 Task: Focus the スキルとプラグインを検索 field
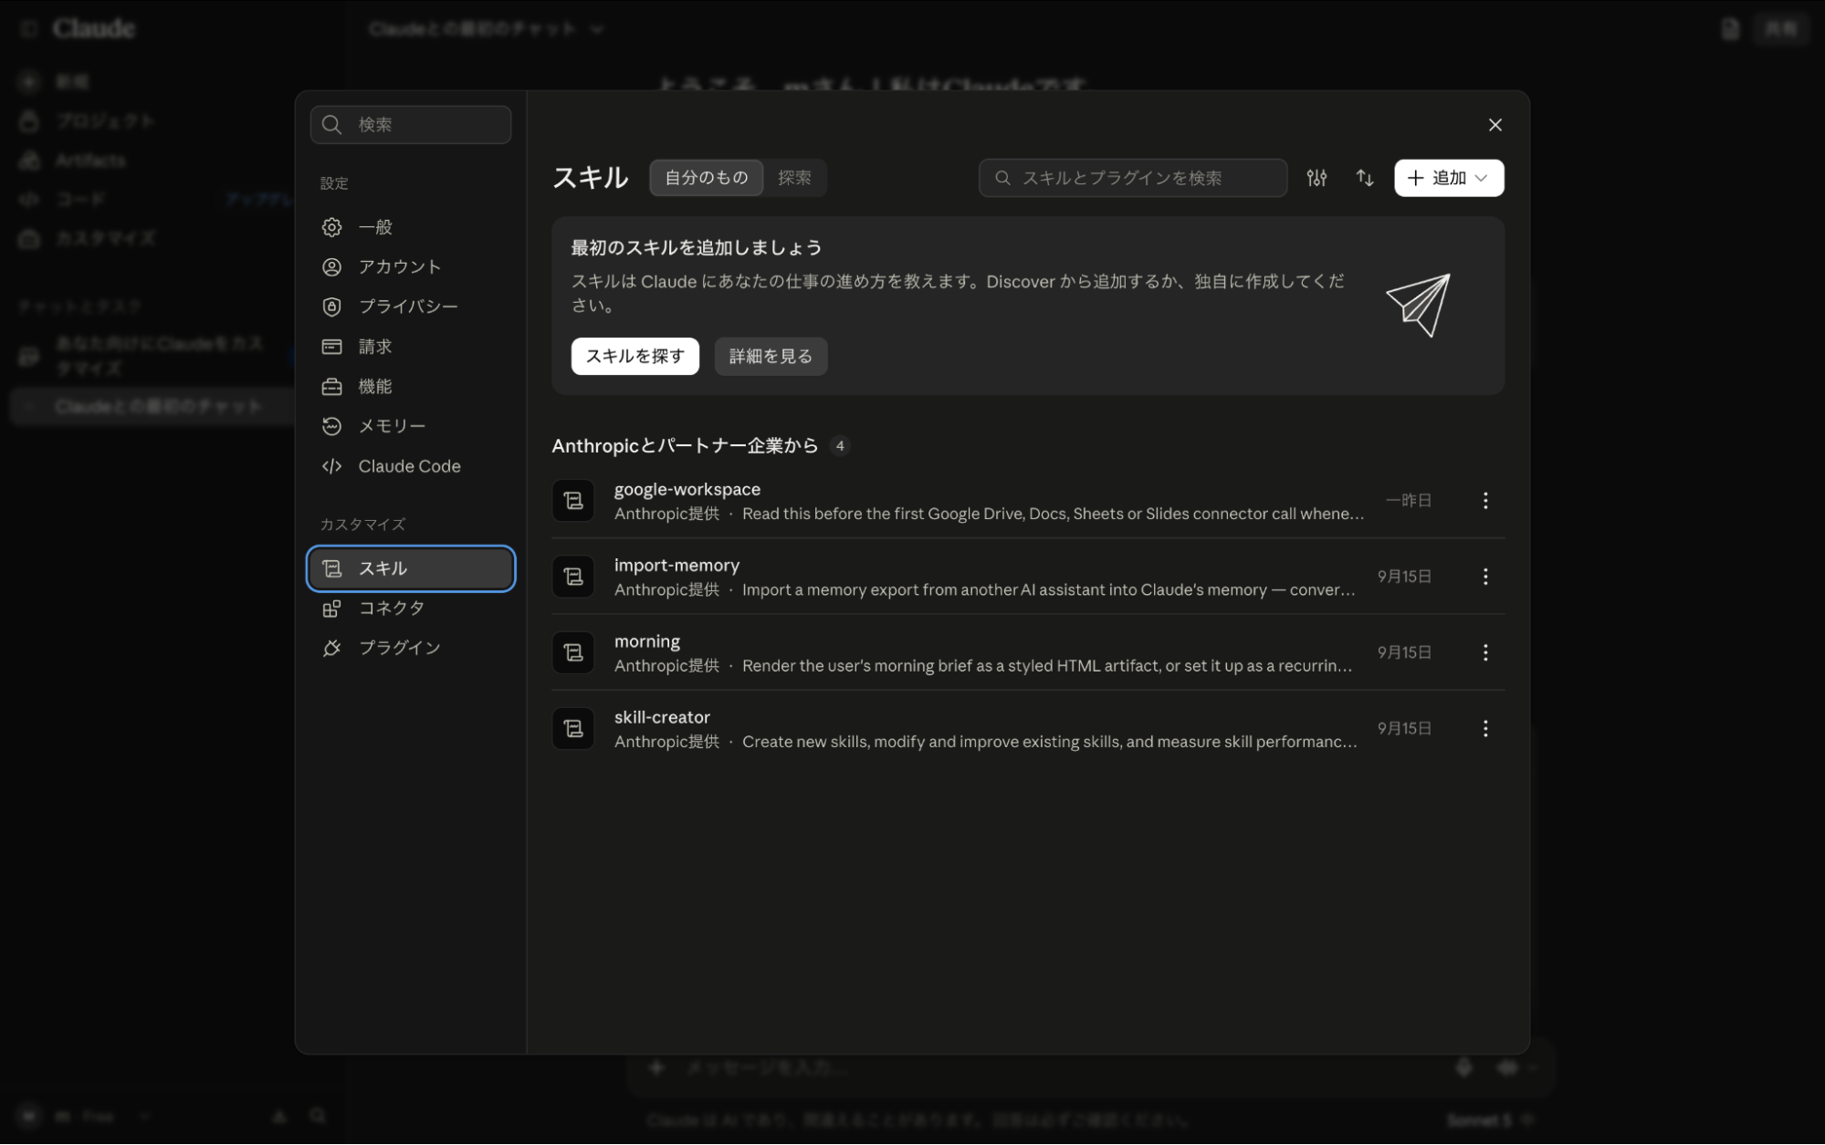tap(1133, 178)
